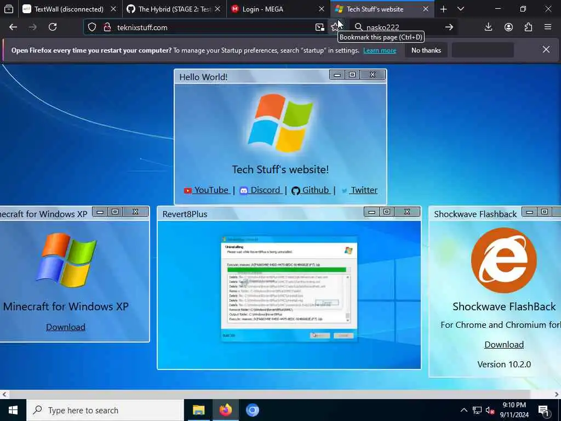The image size is (561, 421).
Task: Open the Windows Start menu
Action: click(x=13, y=410)
